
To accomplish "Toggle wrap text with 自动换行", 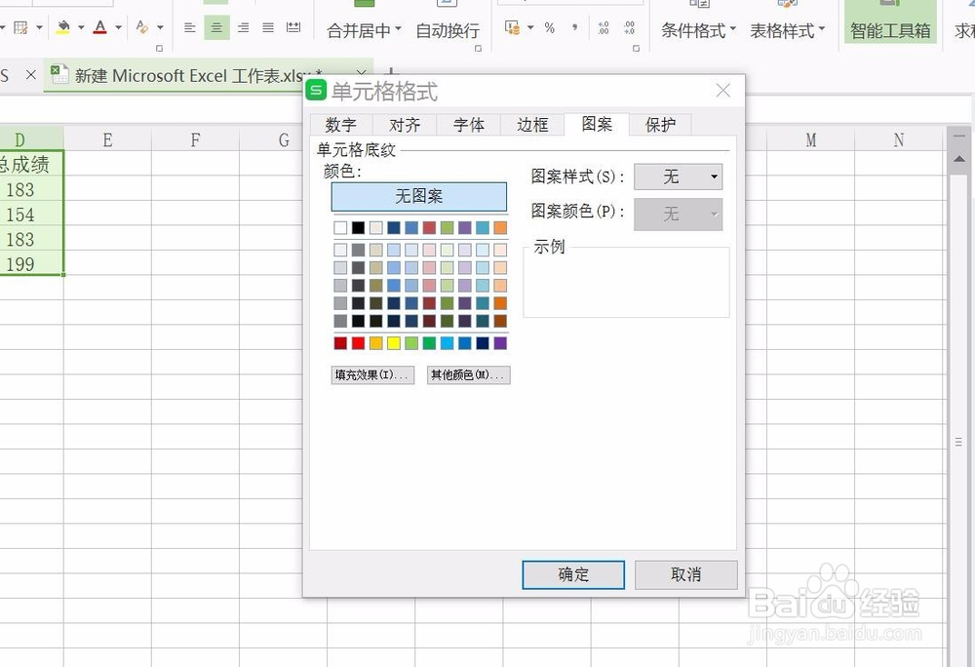I will point(447,29).
